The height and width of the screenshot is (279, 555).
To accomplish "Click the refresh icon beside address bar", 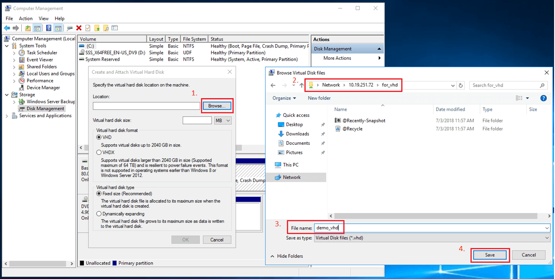I will coord(461,85).
